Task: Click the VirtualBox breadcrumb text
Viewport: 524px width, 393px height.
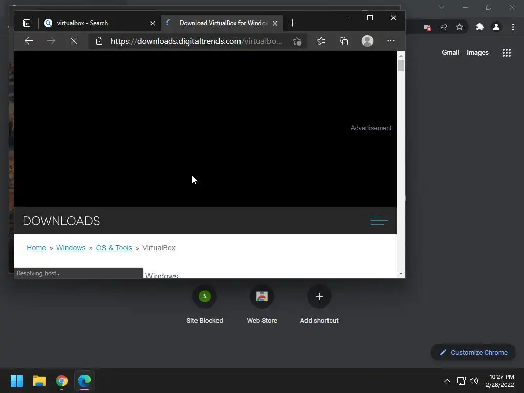Action: pos(159,248)
